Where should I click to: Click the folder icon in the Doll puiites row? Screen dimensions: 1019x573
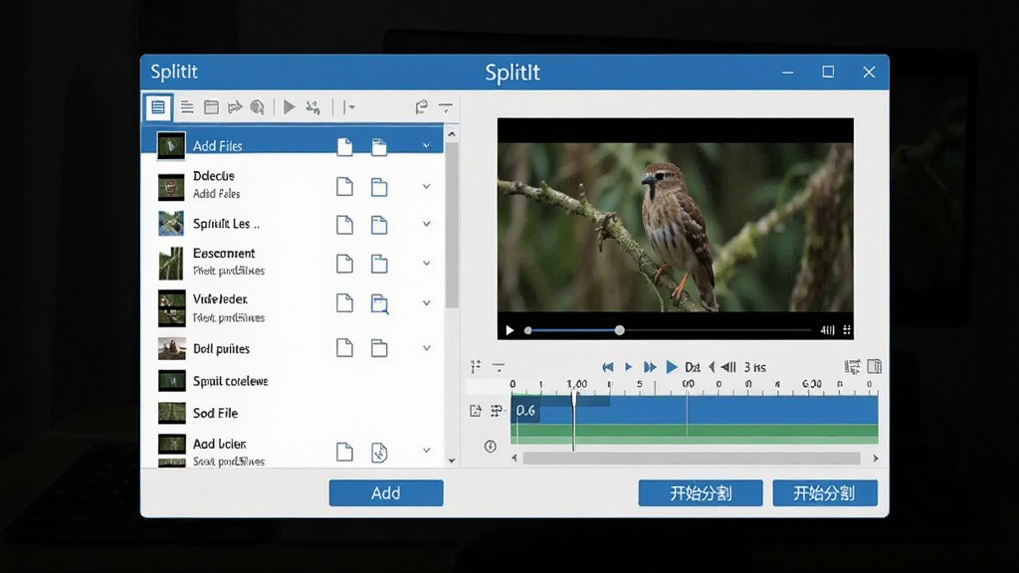tap(379, 348)
